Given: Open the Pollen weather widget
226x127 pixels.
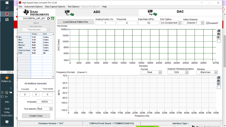Looking at the screenshot, I should click(x=7, y=79).
